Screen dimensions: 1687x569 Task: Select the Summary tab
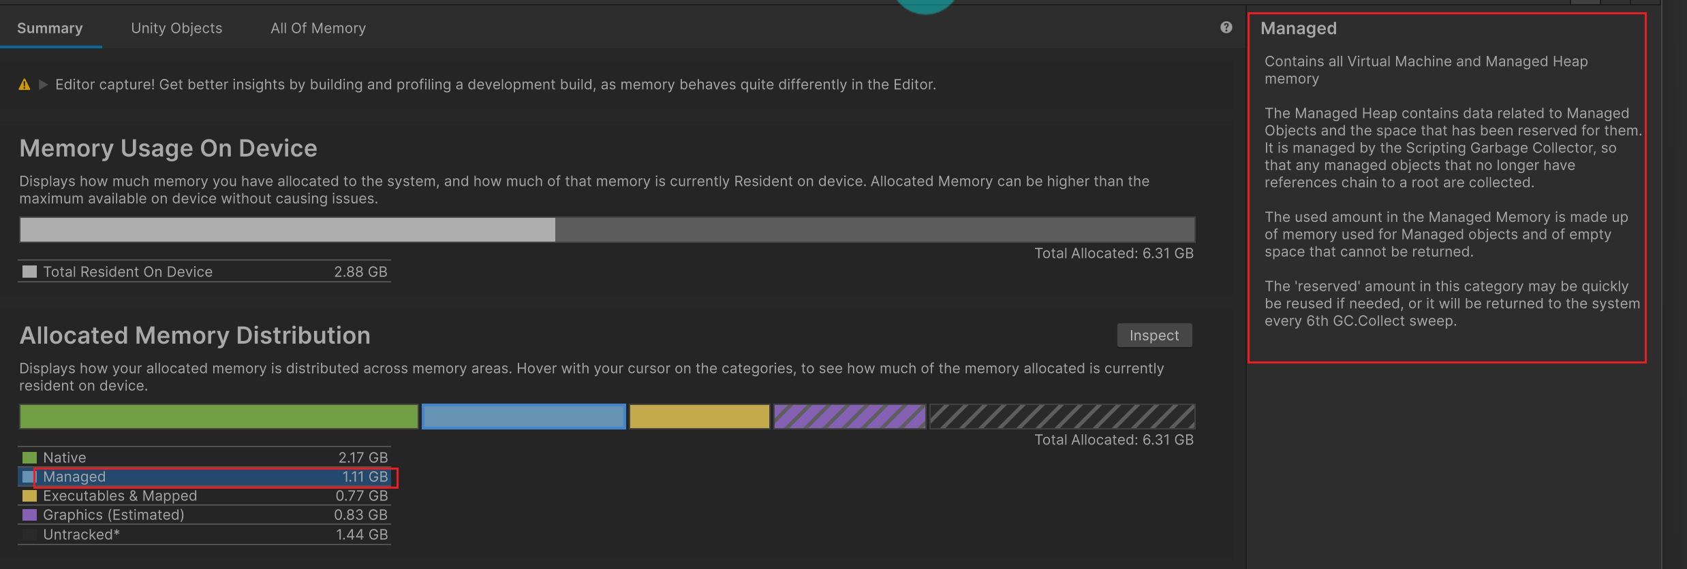pos(50,29)
